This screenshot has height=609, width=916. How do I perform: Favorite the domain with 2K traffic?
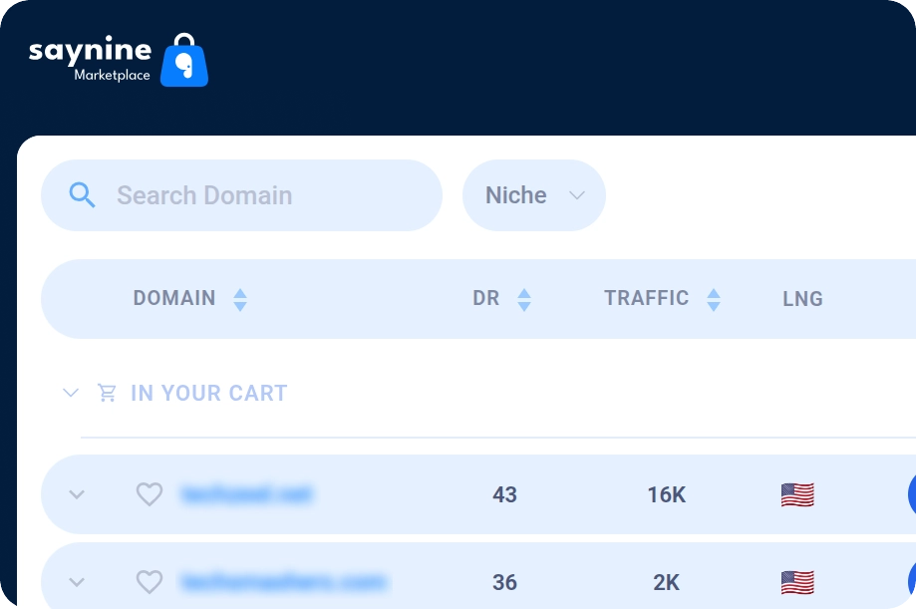click(x=149, y=582)
